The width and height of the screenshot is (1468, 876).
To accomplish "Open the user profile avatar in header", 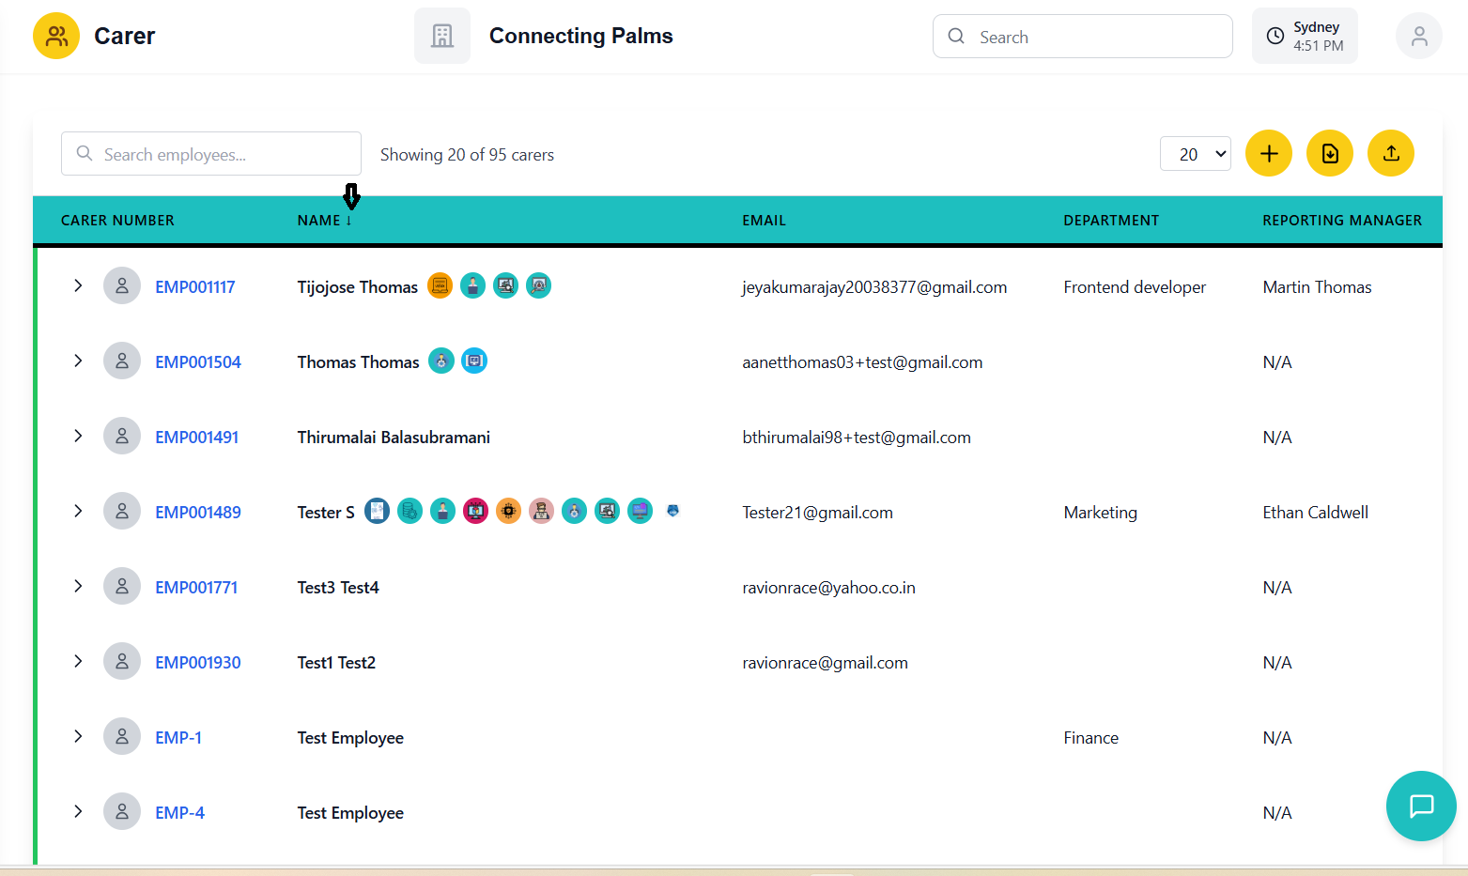I will [x=1418, y=37].
